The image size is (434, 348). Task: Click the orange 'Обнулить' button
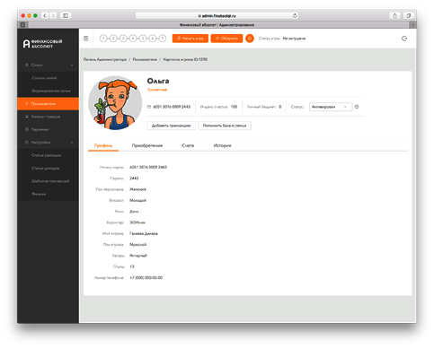coord(226,39)
